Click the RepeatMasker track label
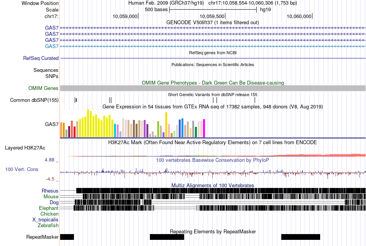Image resolution: width=366 pixels, height=246 pixels. coord(42,237)
